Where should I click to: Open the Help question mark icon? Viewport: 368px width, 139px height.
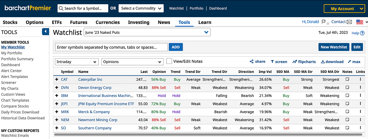(x=362, y=33)
